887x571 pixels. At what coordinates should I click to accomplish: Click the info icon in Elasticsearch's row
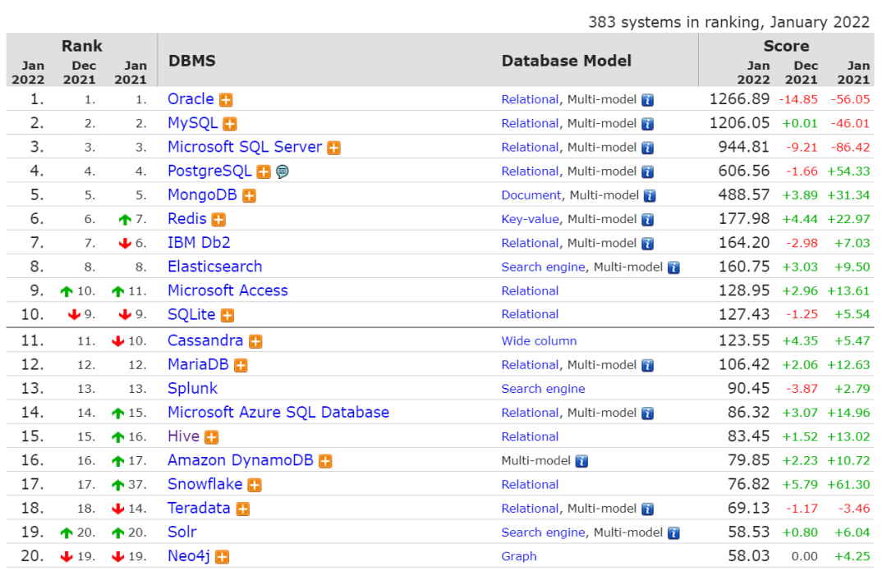(x=673, y=267)
